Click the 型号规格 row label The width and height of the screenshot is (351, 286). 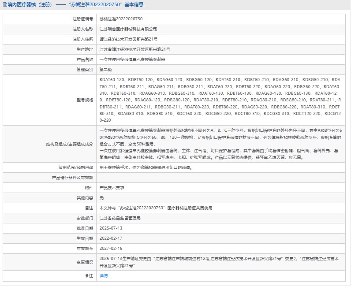tap(85, 100)
